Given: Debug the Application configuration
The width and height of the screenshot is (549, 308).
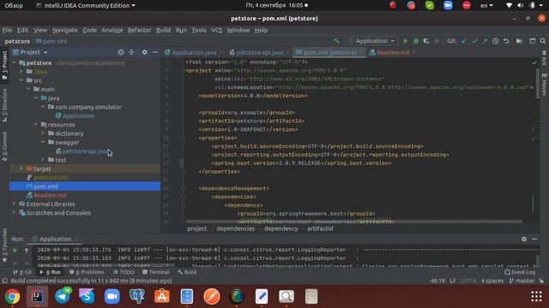Looking at the screenshot, I should click(415, 41).
